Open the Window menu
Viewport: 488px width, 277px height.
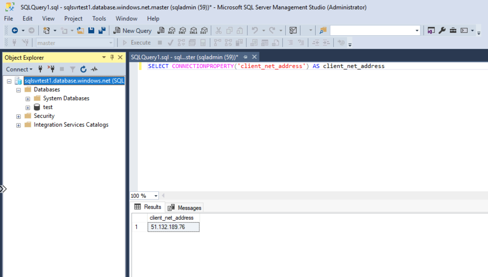(x=127, y=18)
